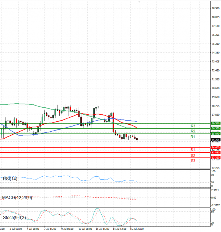Click the 71.555 price axis value

(x=216, y=79)
